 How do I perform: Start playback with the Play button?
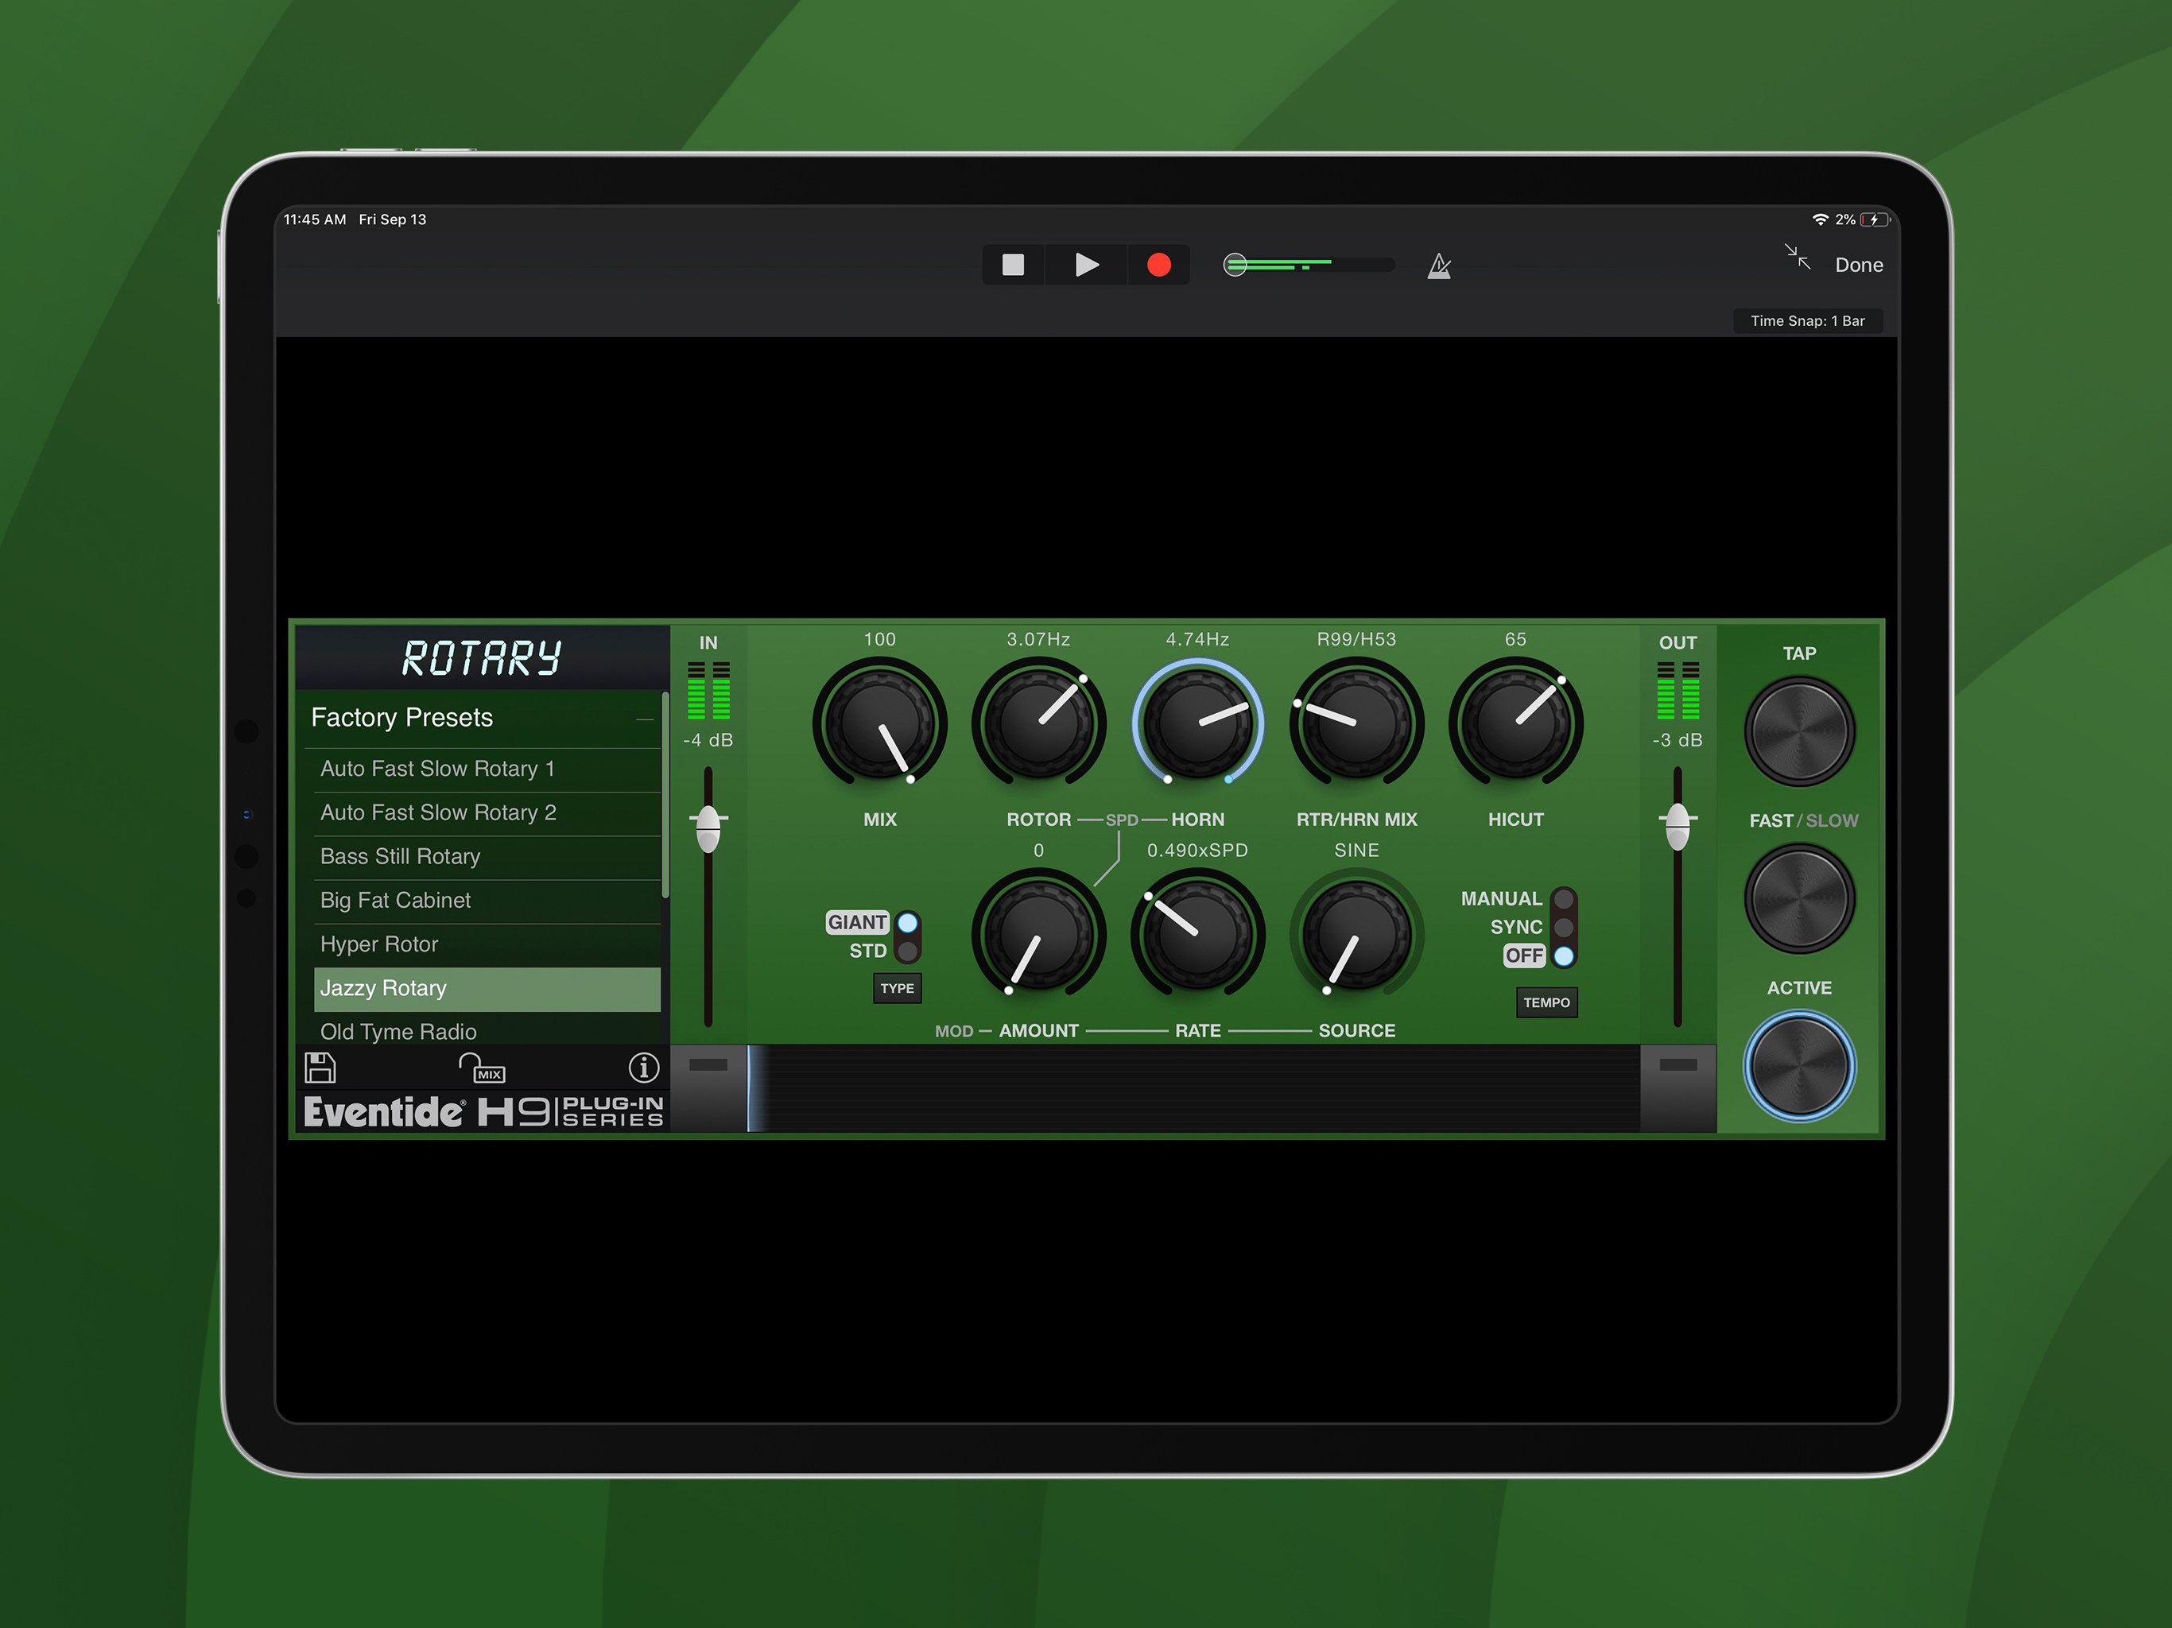(1086, 266)
